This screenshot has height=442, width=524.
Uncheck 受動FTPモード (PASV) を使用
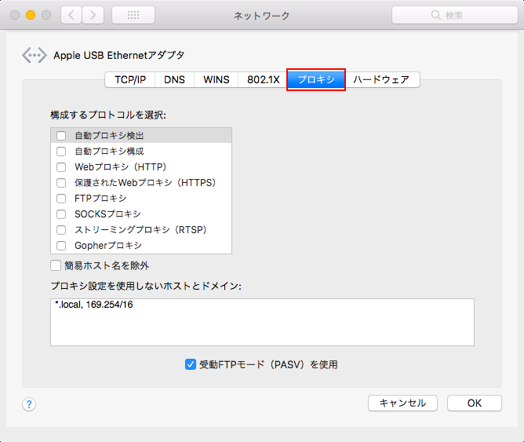[x=190, y=364]
